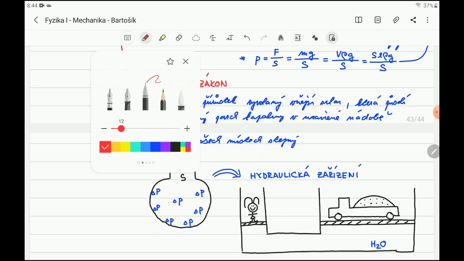Open the text style tool
This screenshot has height=261, width=464.
coord(281,38)
